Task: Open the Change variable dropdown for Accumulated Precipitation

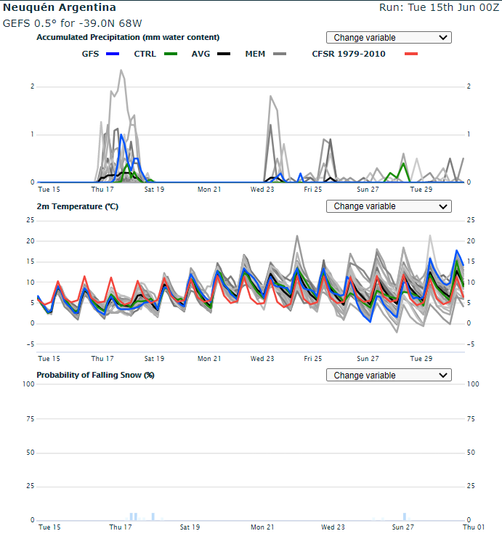Action: pyautogui.click(x=389, y=38)
